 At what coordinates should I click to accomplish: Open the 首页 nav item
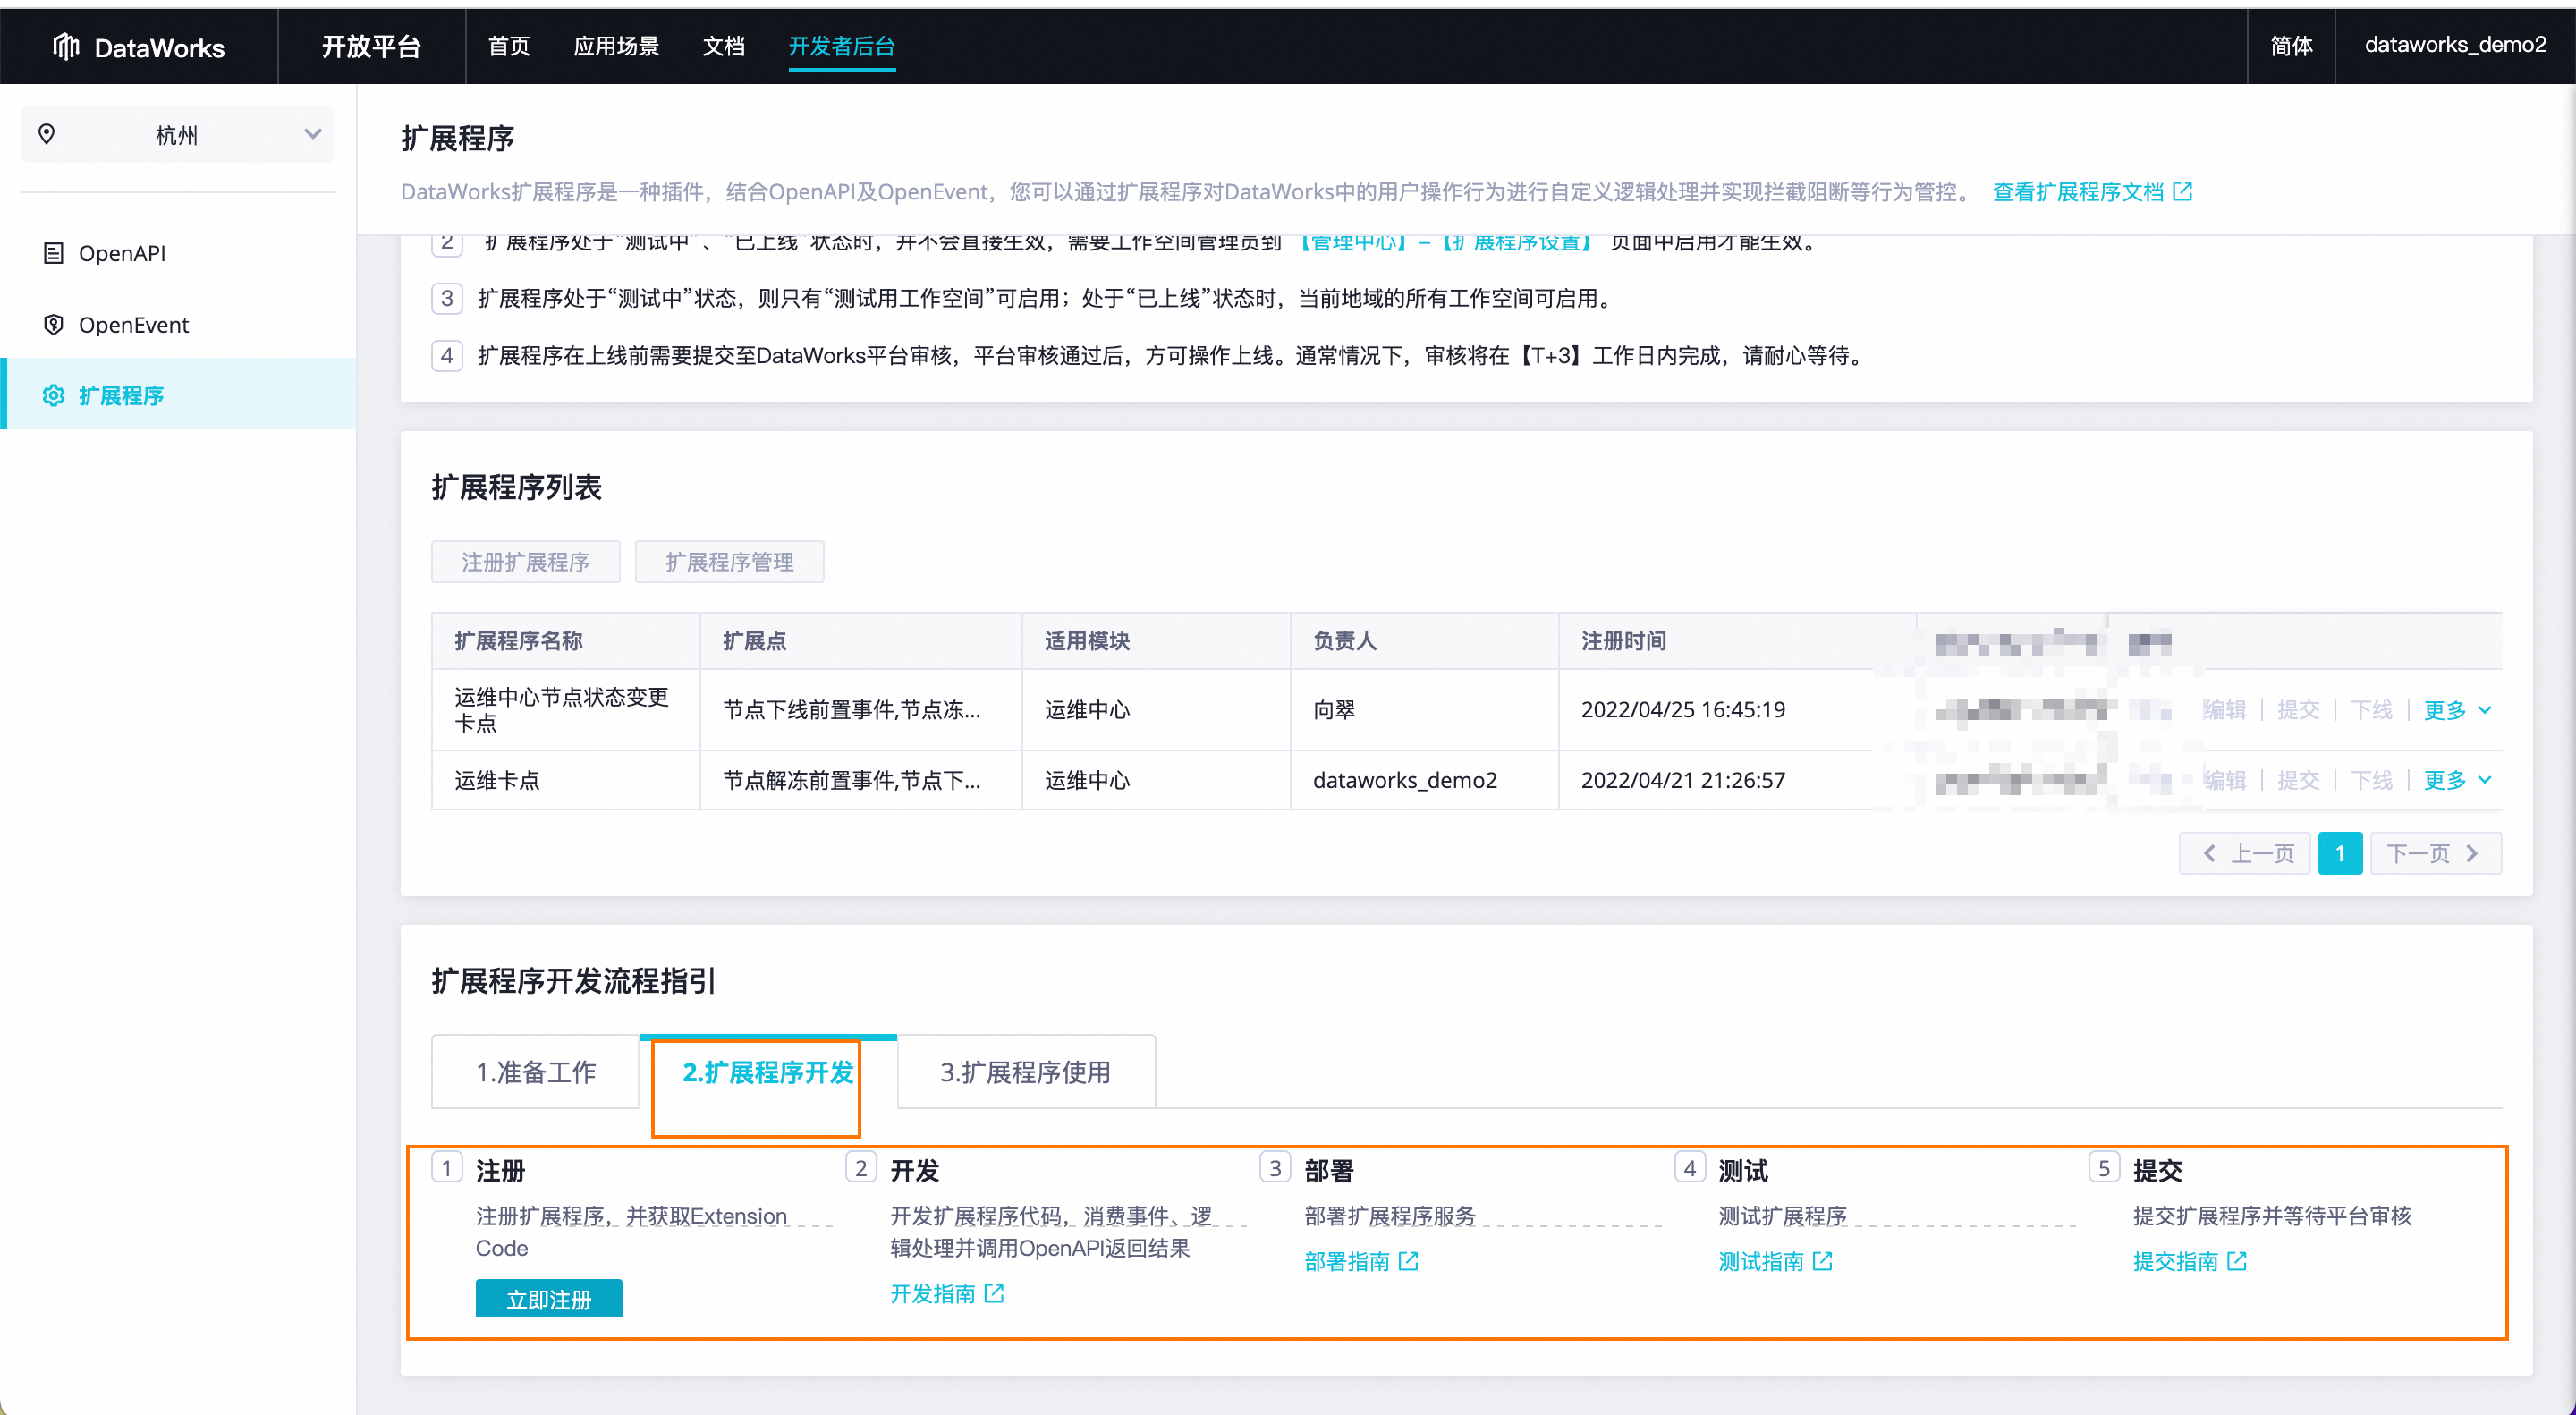point(509,46)
